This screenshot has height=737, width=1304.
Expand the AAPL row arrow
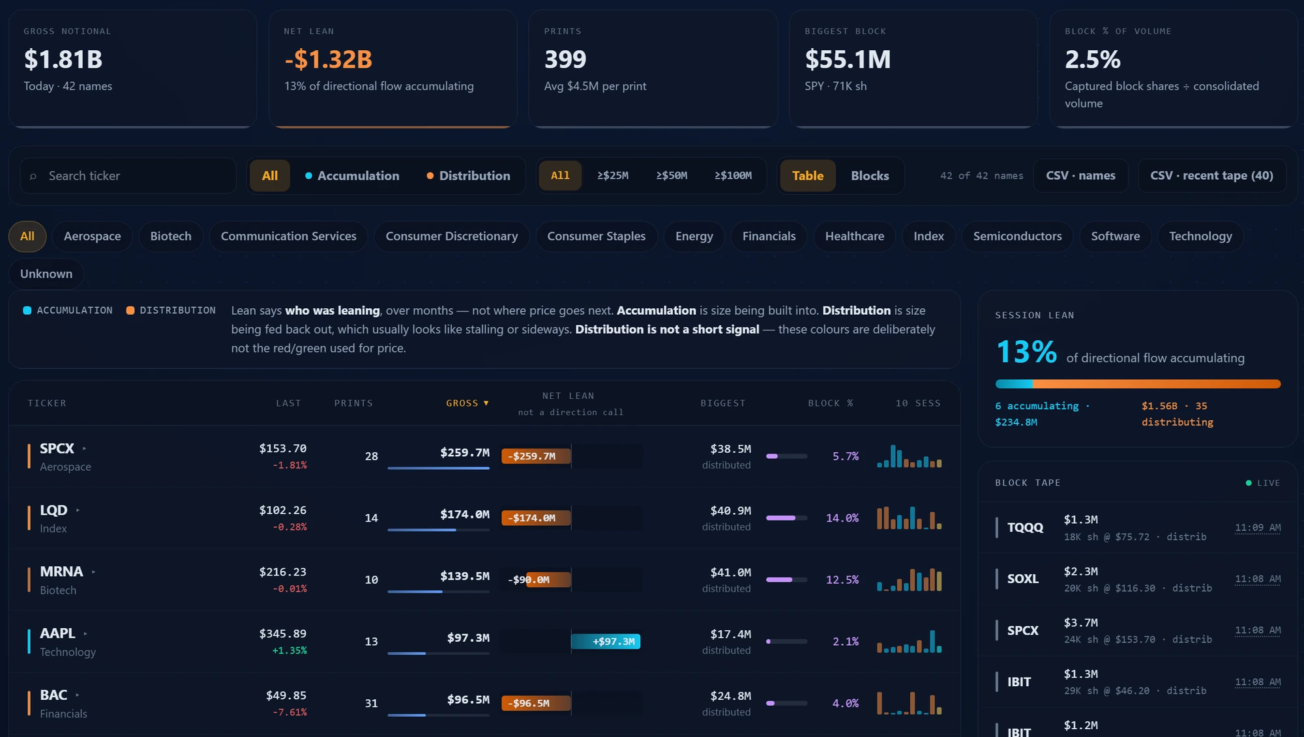point(85,634)
